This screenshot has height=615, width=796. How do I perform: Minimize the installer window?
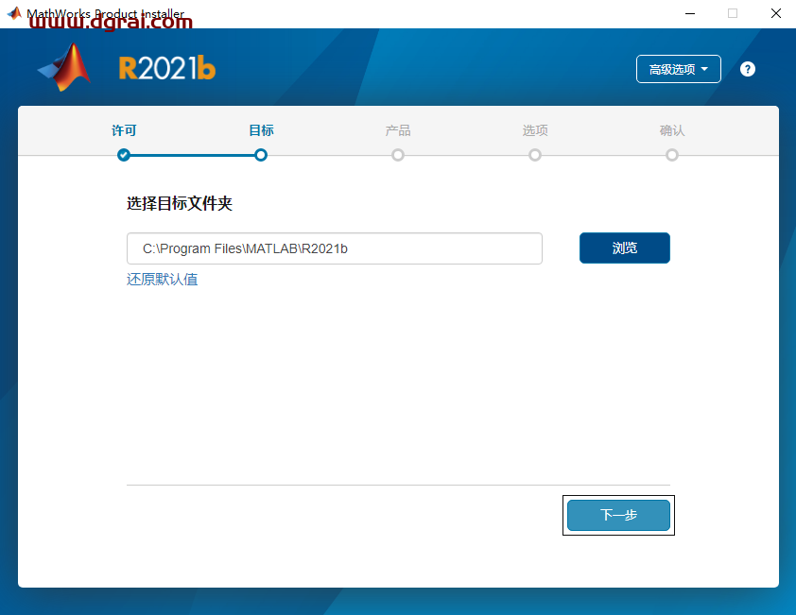coord(689,13)
